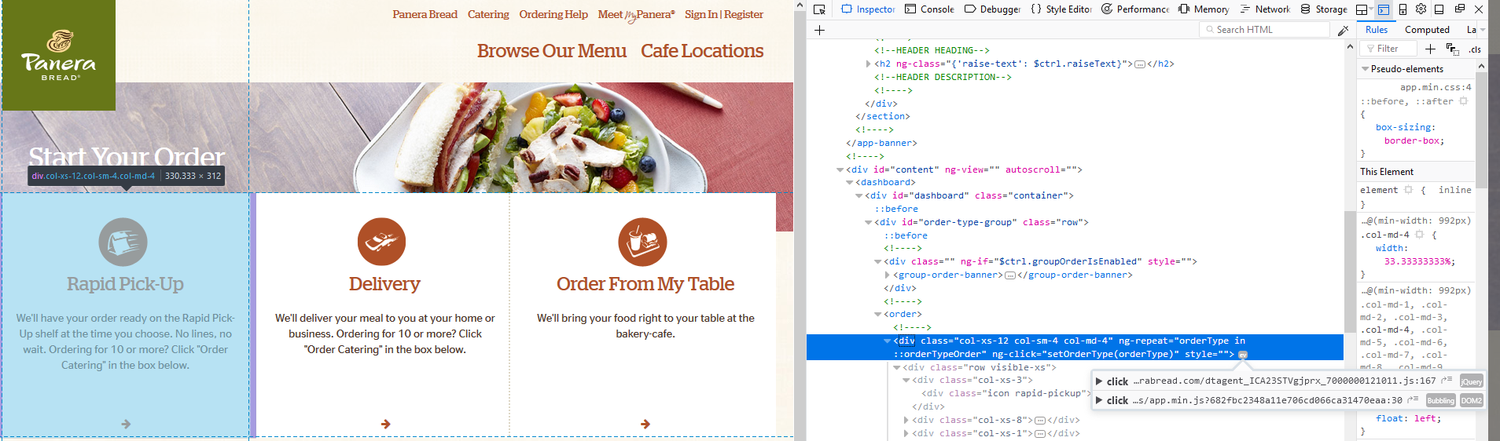
Task: Switch to the Computed sidebar tab
Action: pyautogui.click(x=1427, y=30)
